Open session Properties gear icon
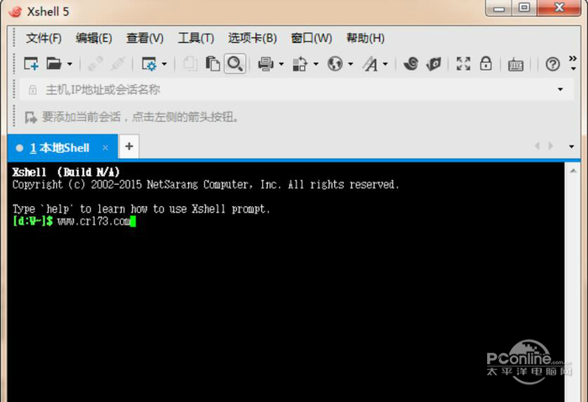Screen dimensions: 588x402 pyautogui.click(x=149, y=64)
